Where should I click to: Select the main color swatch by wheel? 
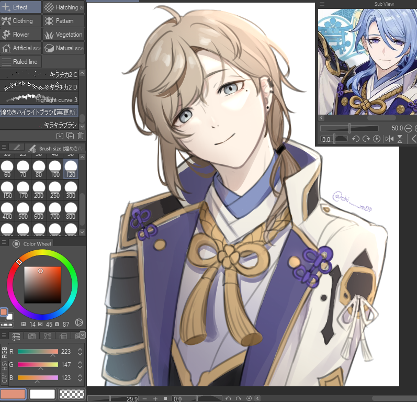pyautogui.click(x=4, y=312)
